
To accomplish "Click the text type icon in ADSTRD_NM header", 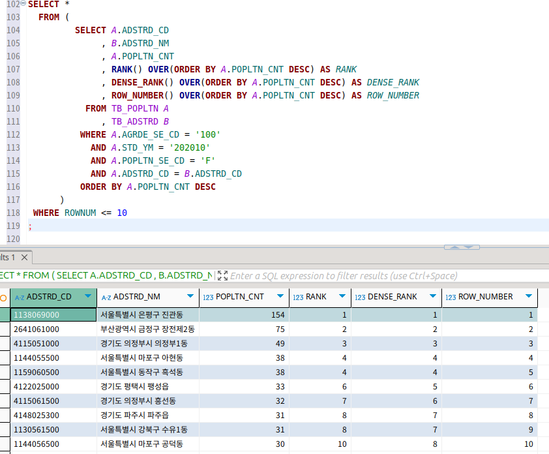I will coord(106,297).
